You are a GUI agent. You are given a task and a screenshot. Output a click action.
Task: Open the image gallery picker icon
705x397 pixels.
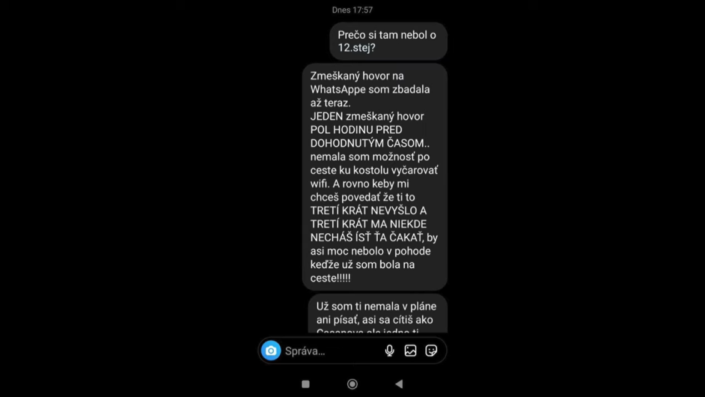click(410, 351)
